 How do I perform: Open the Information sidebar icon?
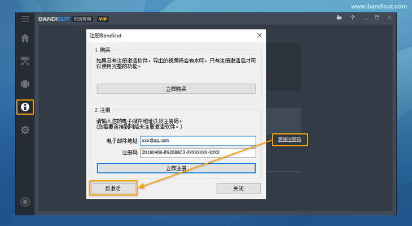[25, 106]
